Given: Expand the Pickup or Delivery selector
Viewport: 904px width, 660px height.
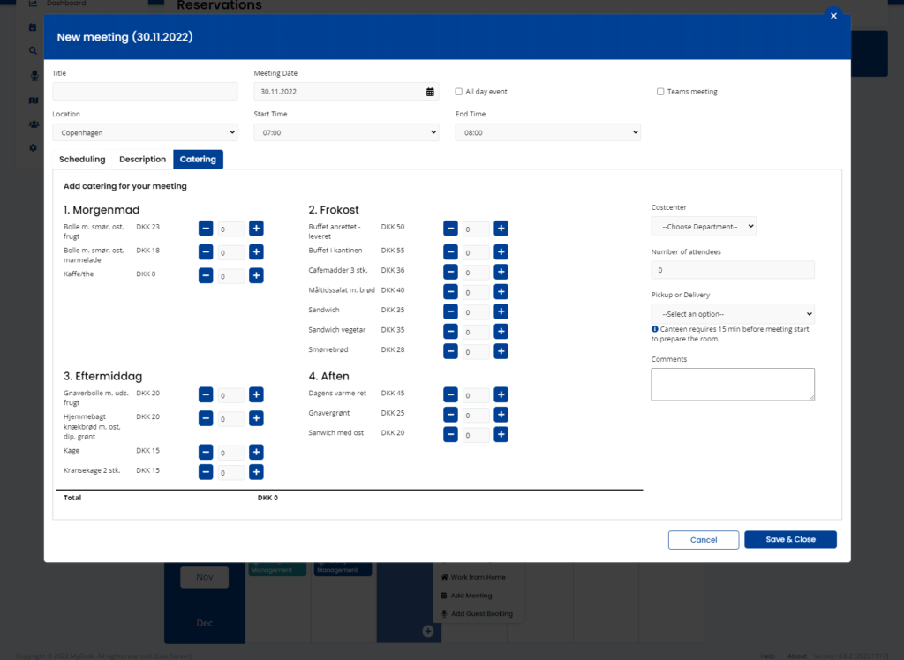Looking at the screenshot, I should tap(733, 314).
